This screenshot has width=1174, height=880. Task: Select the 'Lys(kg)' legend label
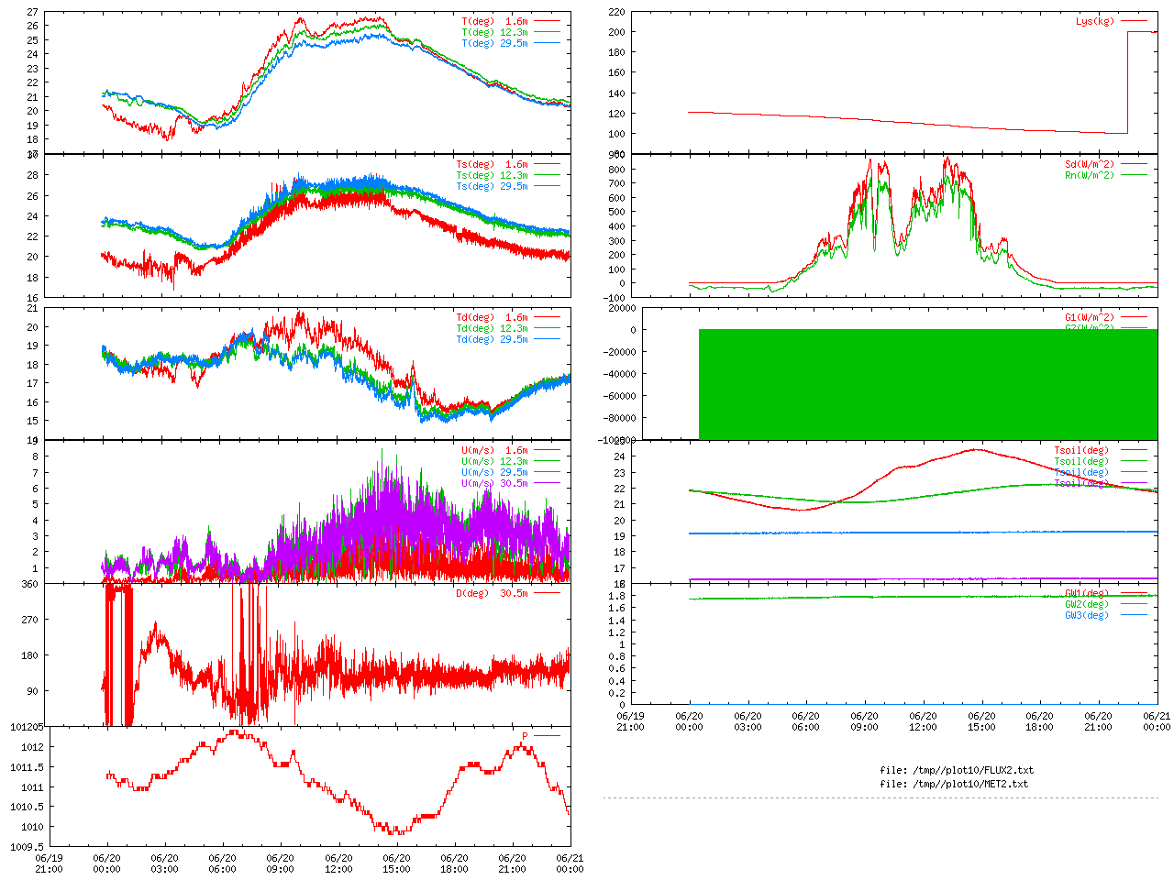pyautogui.click(x=1095, y=20)
